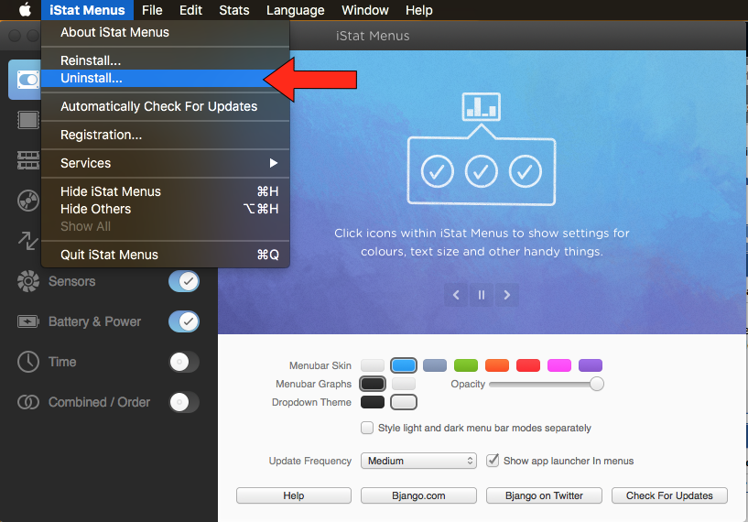Click the Sensors fan icon in sidebar
The width and height of the screenshot is (748, 522).
pyautogui.click(x=28, y=281)
